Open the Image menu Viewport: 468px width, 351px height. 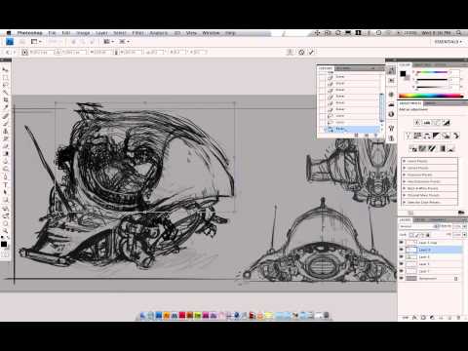point(83,33)
